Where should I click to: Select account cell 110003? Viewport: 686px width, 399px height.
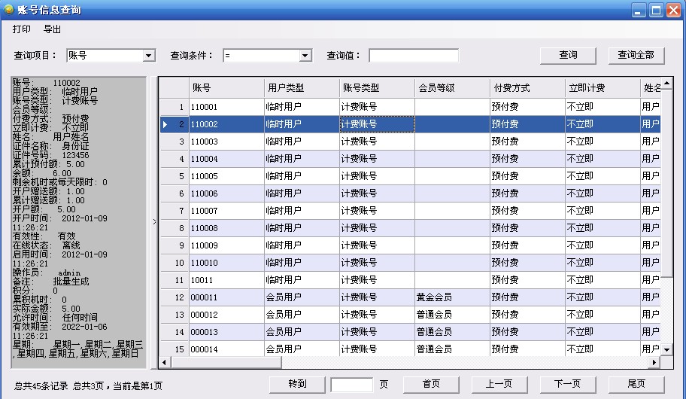[x=226, y=142]
